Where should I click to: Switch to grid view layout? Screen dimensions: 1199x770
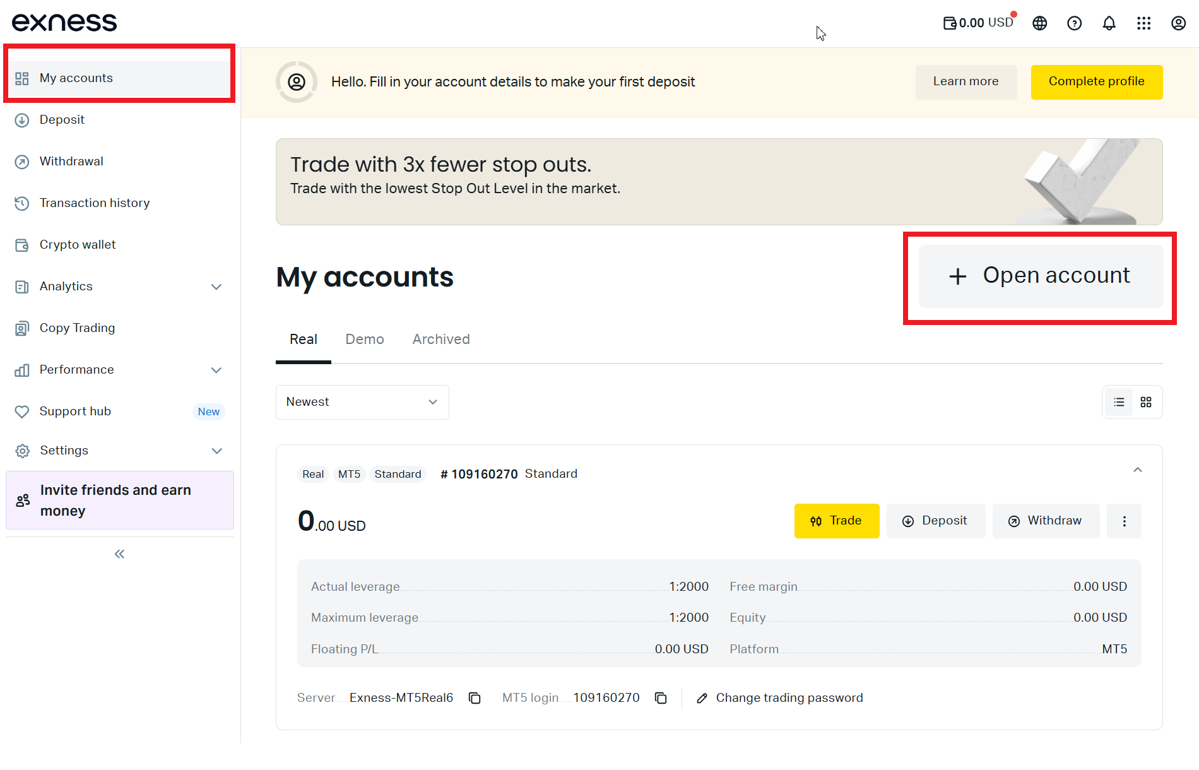click(1146, 402)
